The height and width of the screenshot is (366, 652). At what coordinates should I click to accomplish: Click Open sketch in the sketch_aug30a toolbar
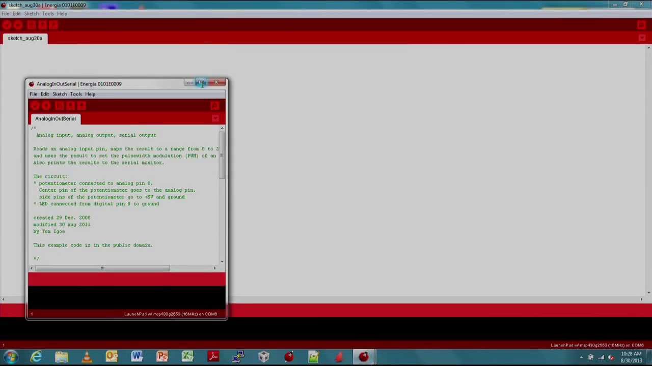pos(42,25)
